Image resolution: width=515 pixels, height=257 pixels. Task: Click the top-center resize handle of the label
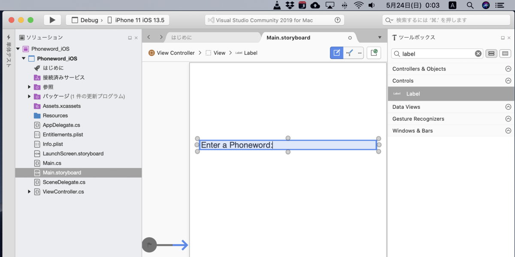(288, 138)
